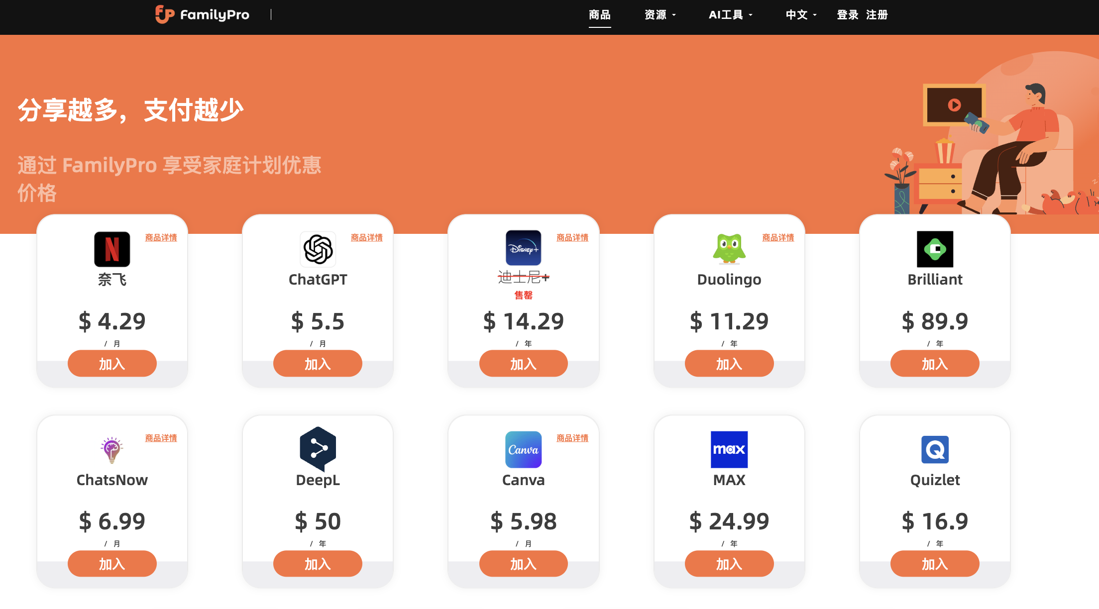The image size is (1099, 609).
Task: Click 注册 to sign up
Action: tap(877, 15)
